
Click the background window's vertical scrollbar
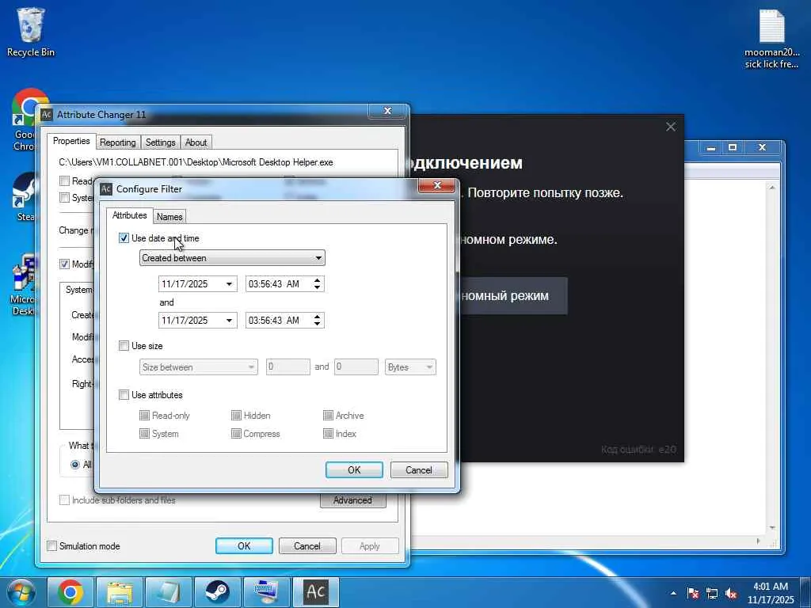pyautogui.click(x=772, y=357)
